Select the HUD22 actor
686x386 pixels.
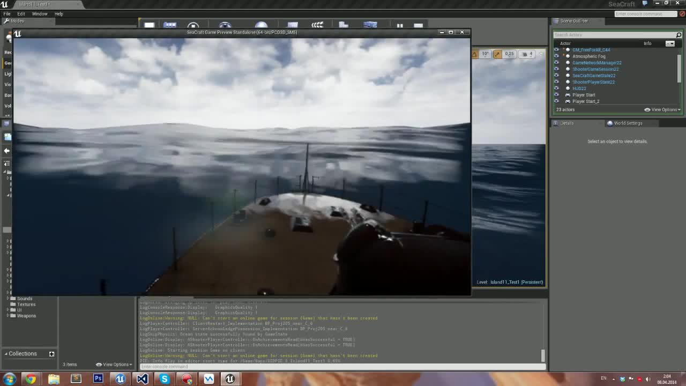pyautogui.click(x=579, y=88)
